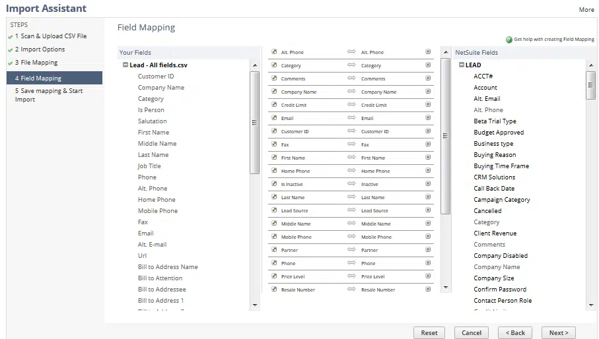Go to step 3 File Mapping
The width and height of the screenshot is (599, 339).
[36, 63]
